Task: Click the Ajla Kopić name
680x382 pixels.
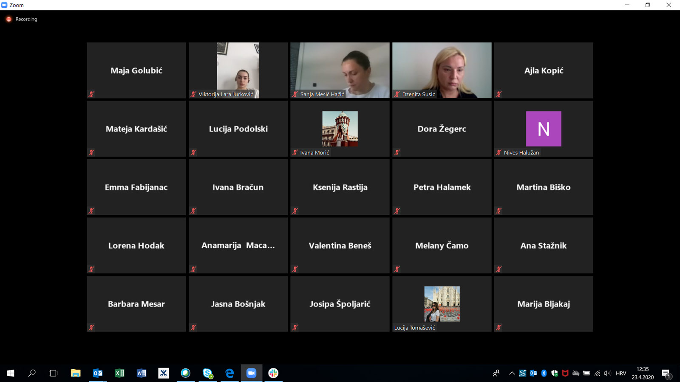Action: pyautogui.click(x=544, y=70)
